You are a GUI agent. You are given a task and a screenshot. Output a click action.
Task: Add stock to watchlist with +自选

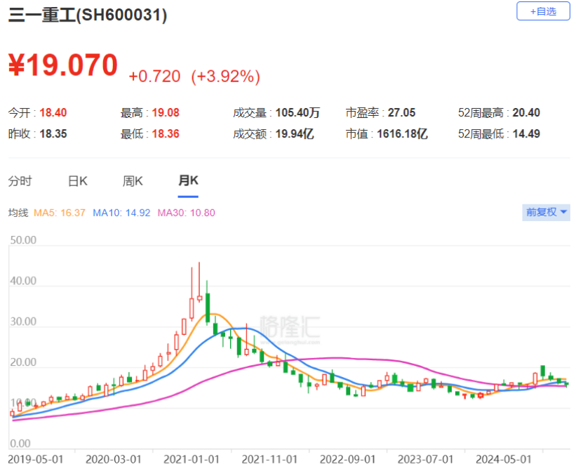543,11
